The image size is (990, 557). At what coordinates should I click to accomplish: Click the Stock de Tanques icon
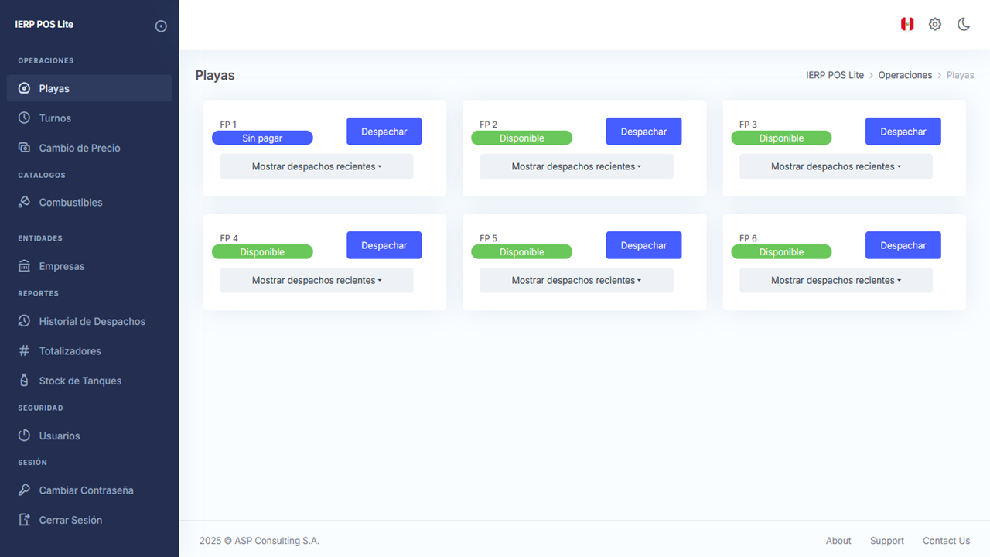[24, 381]
